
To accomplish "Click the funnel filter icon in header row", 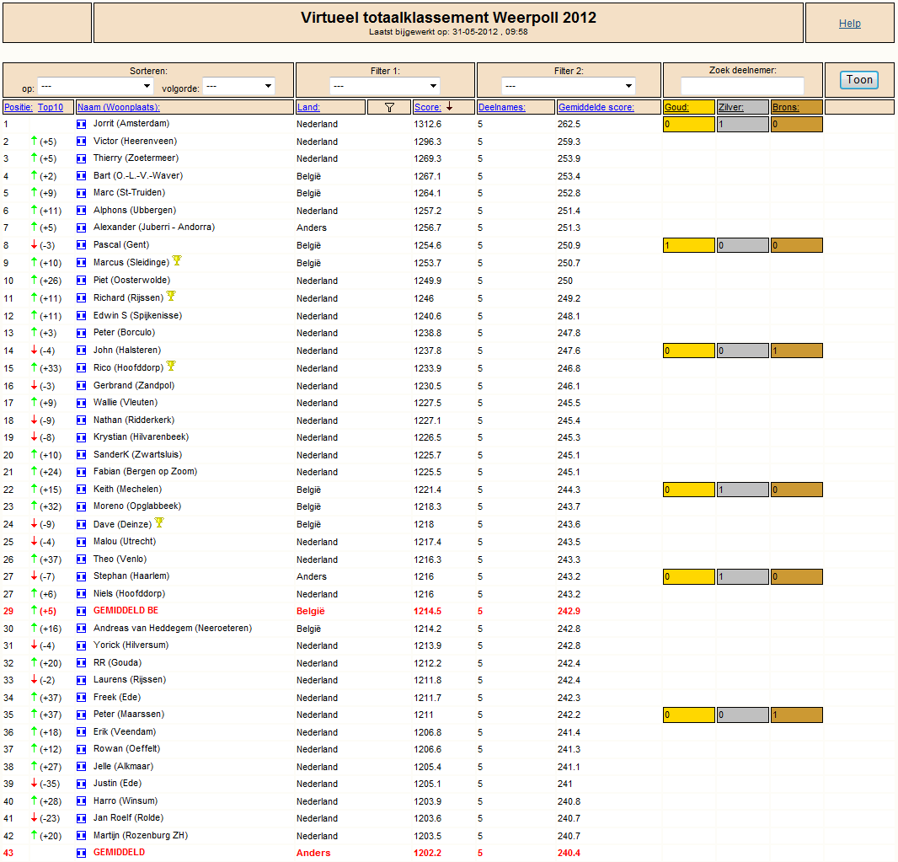I will [389, 107].
